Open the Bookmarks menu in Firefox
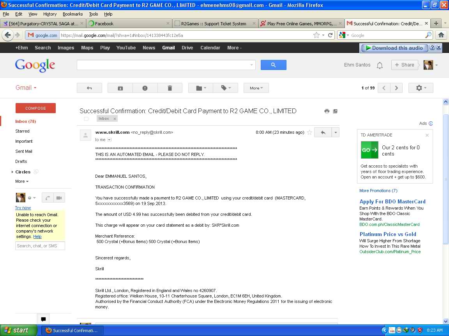 (72, 14)
